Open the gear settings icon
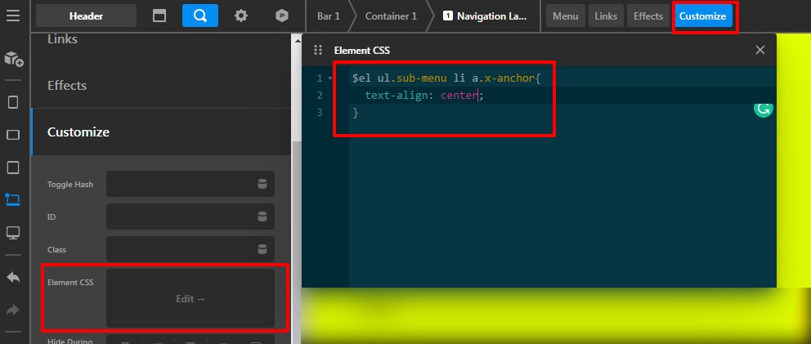 coord(241,16)
